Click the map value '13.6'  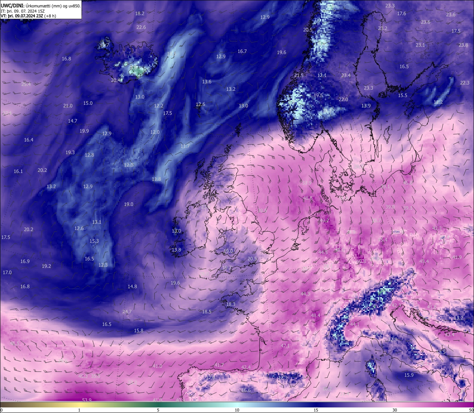[x=207, y=81]
